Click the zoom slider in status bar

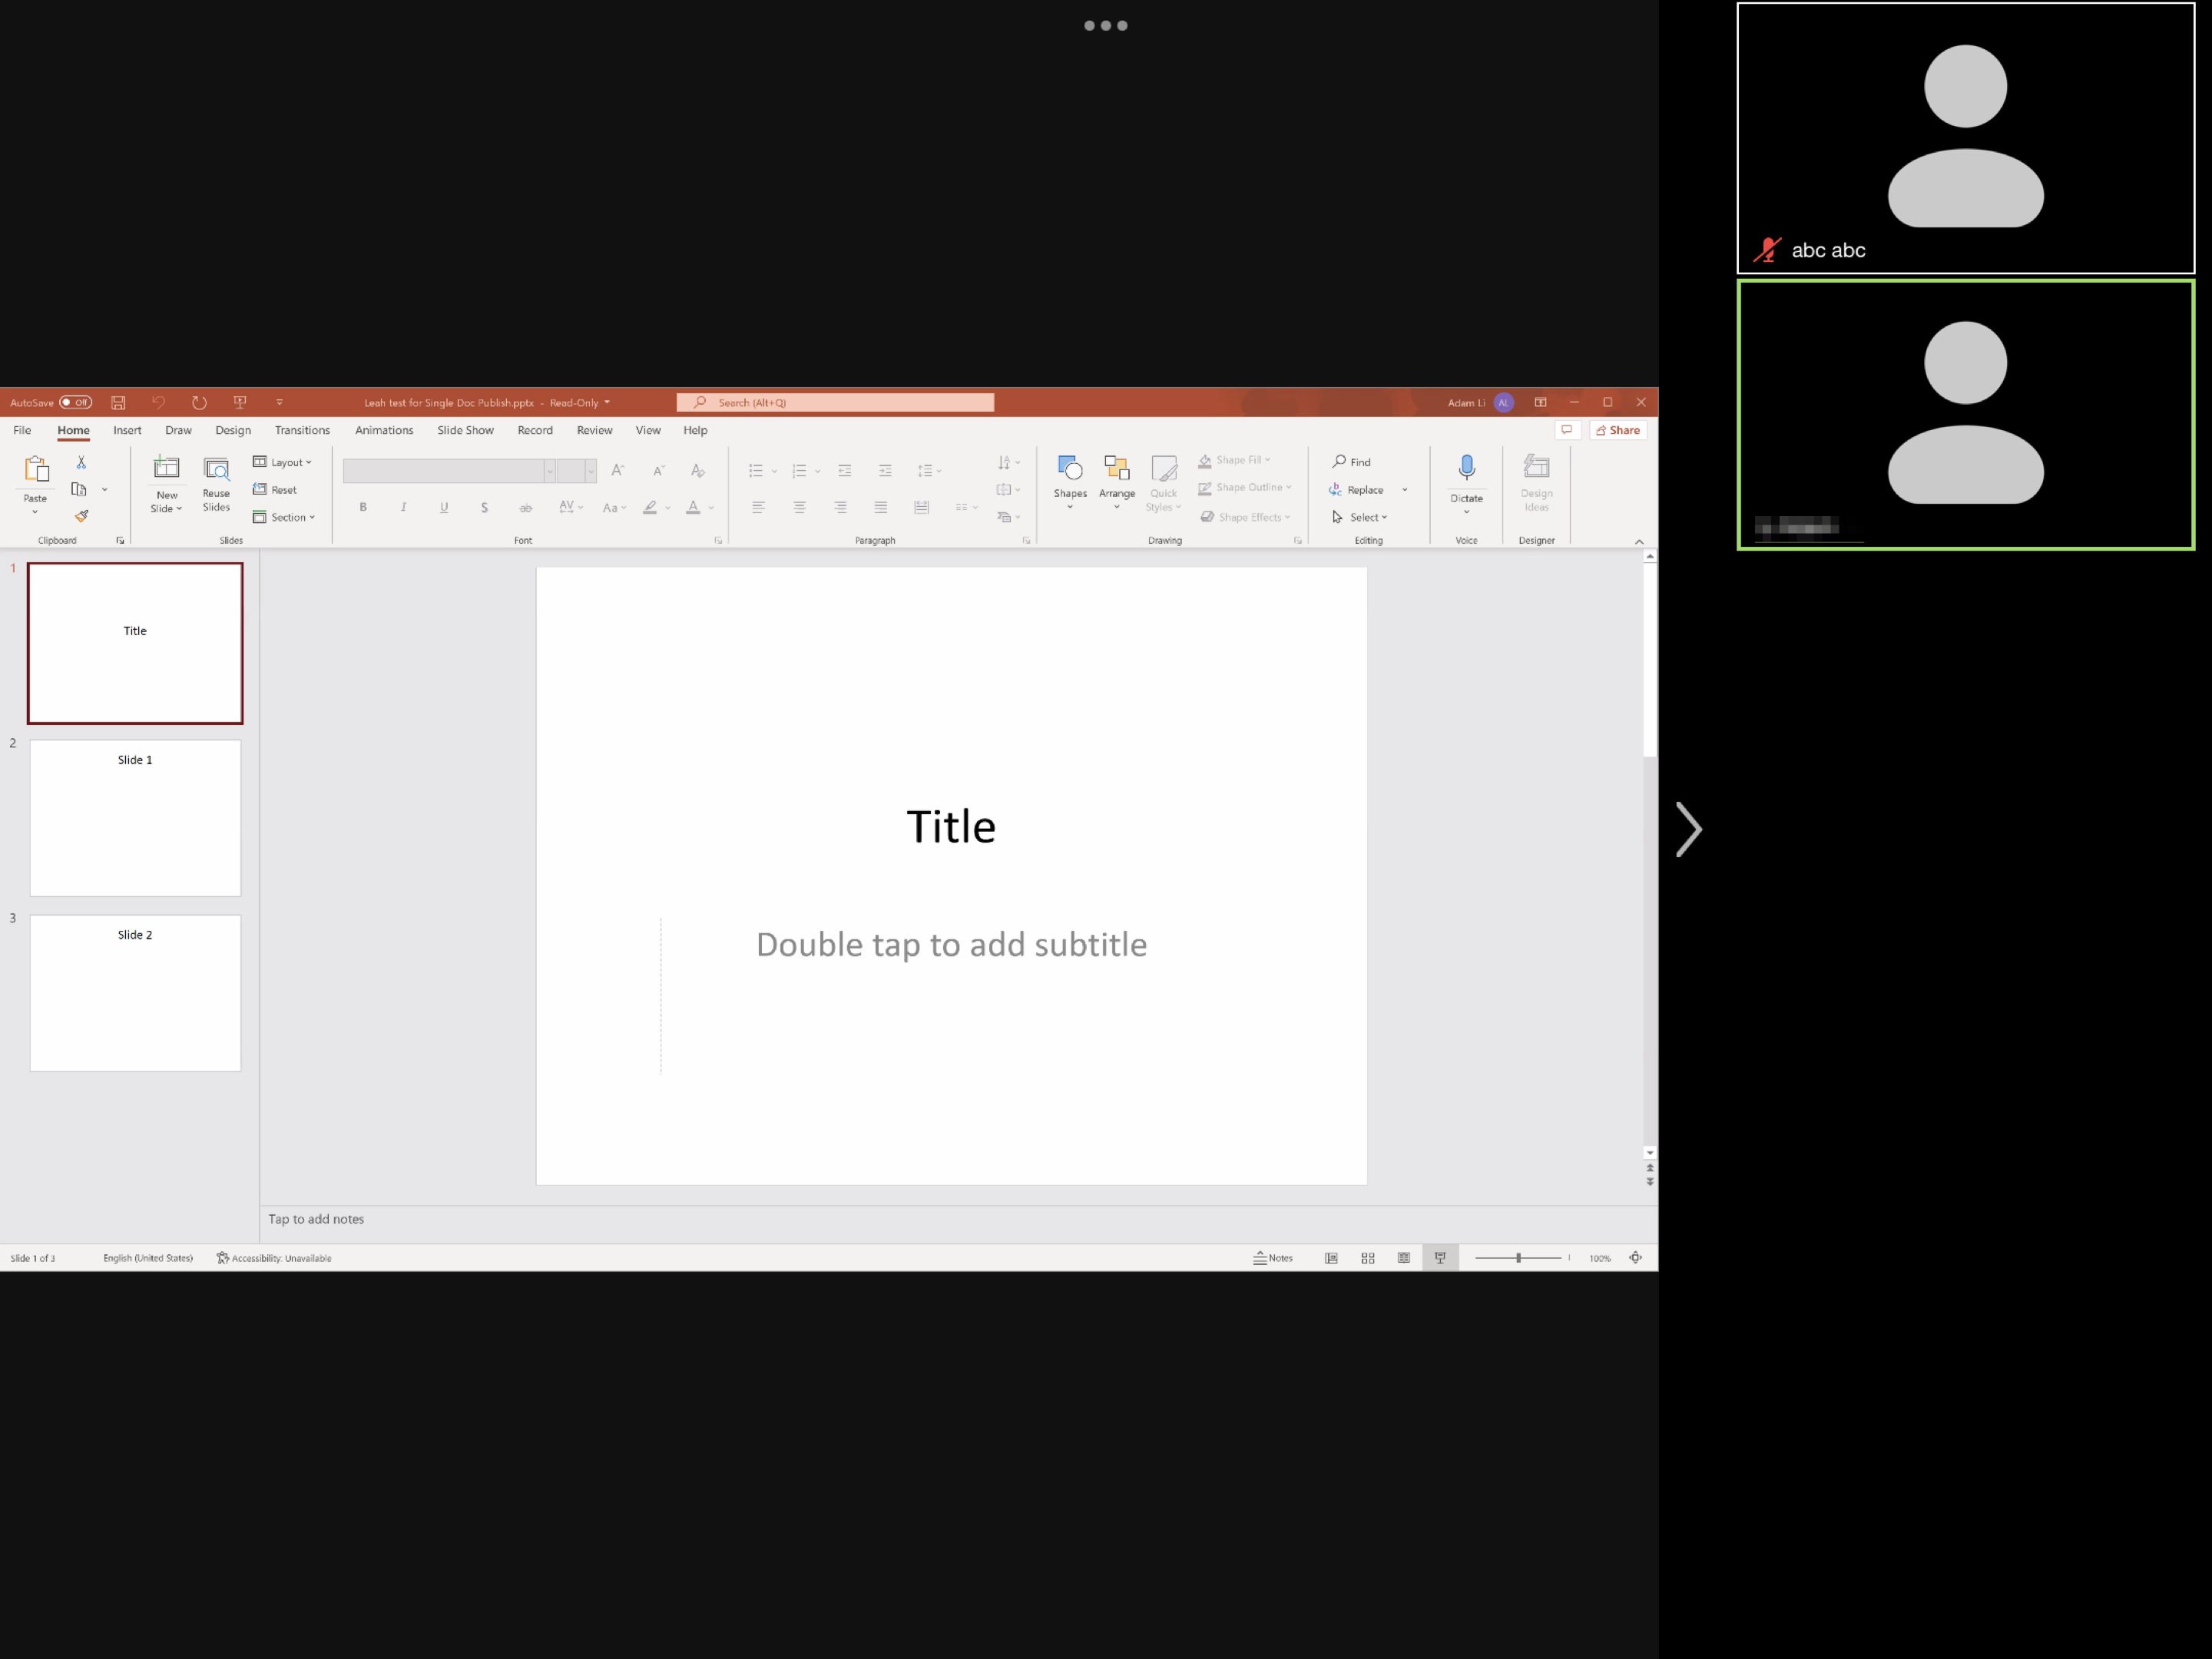pos(1517,1258)
